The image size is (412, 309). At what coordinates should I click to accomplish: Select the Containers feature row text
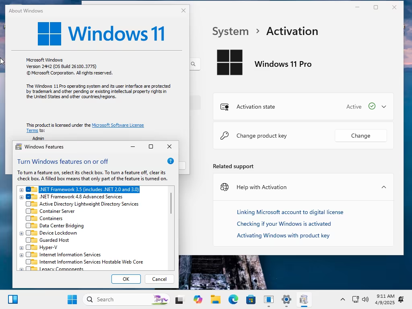[x=51, y=218]
